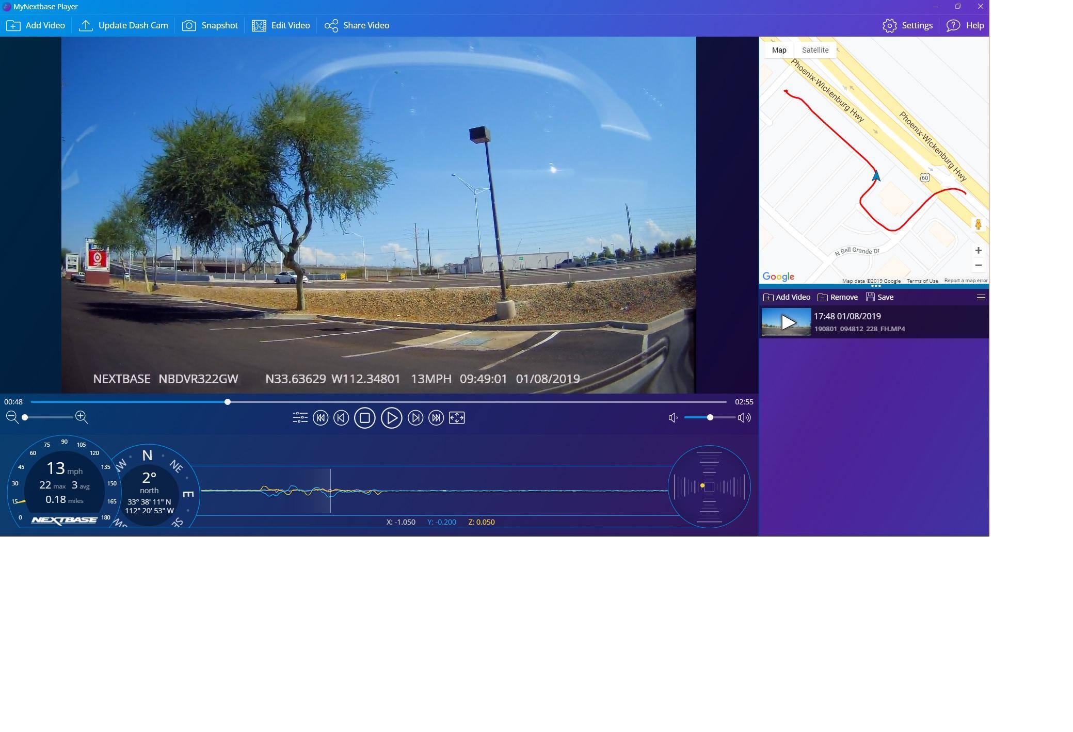This screenshot has height=732, width=1073.
Task: Zoom in on the Google map
Action: tap(978, 251)
